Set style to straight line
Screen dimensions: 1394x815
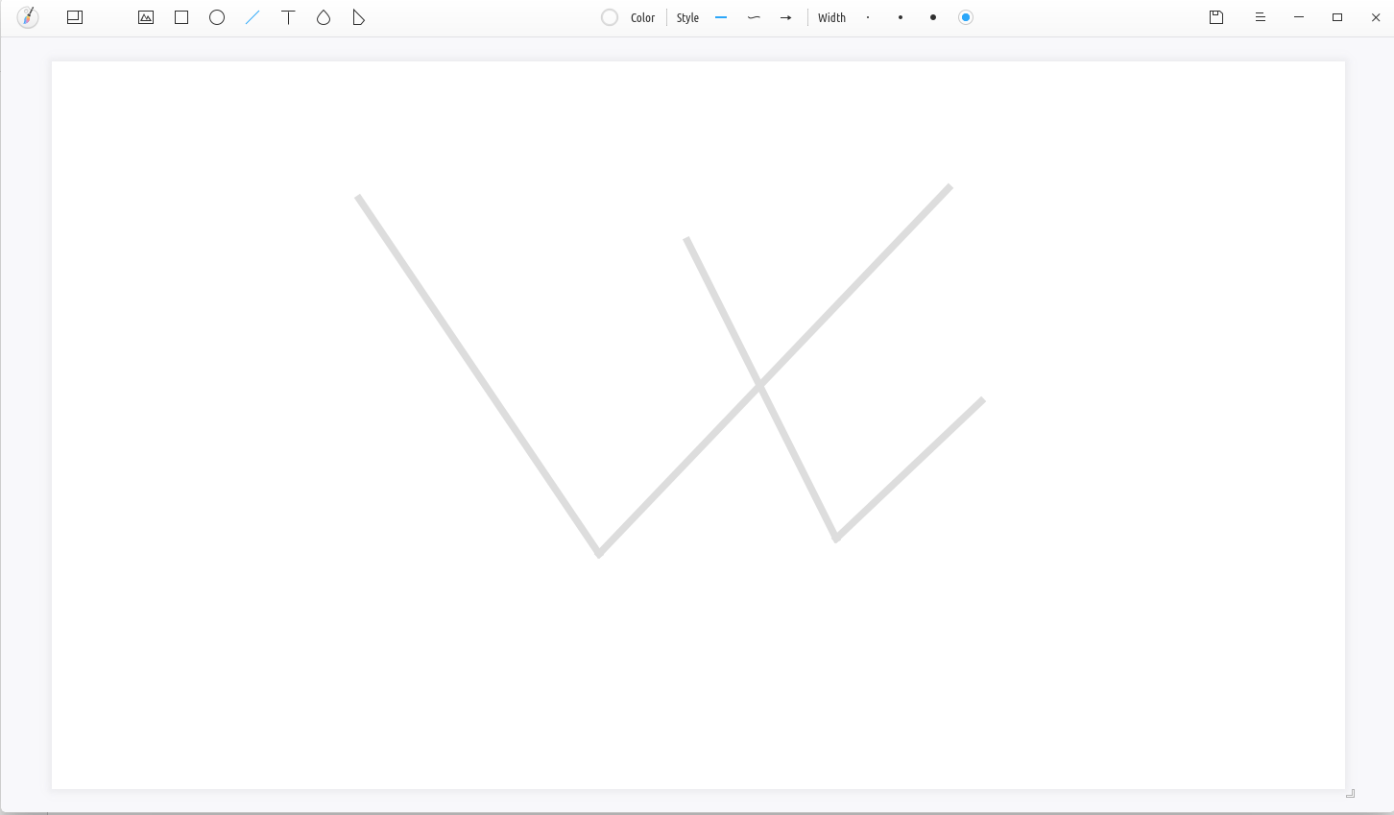click(x=721, y=17)
